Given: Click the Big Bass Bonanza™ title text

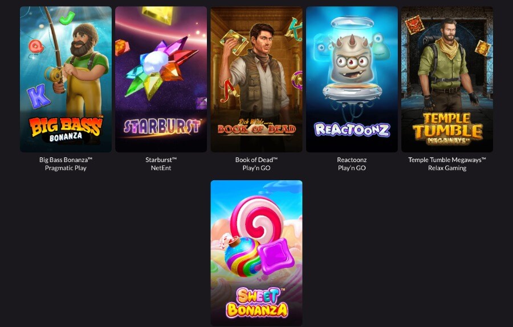Looking at the screenshot, I should click(66, 160).
